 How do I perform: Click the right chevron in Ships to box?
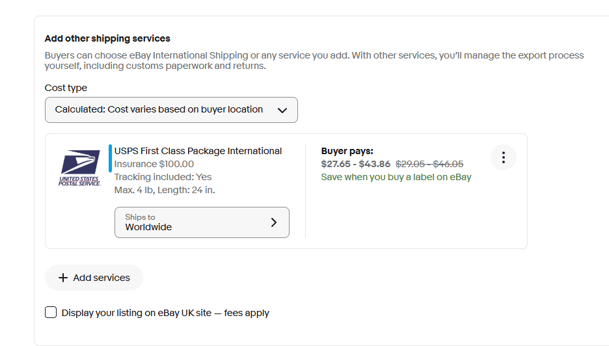[274, 222]
